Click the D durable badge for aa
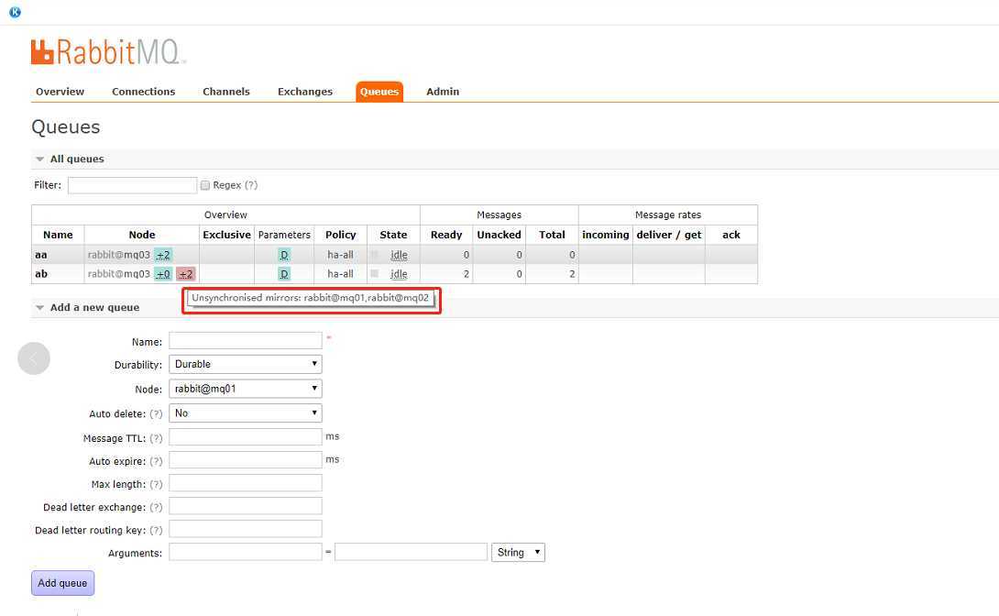Viewport: 999px width, 616px height. pos(284,255)
